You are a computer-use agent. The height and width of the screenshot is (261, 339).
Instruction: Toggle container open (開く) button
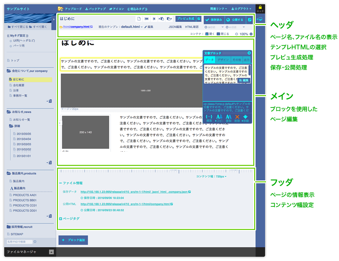pos(209,34)
